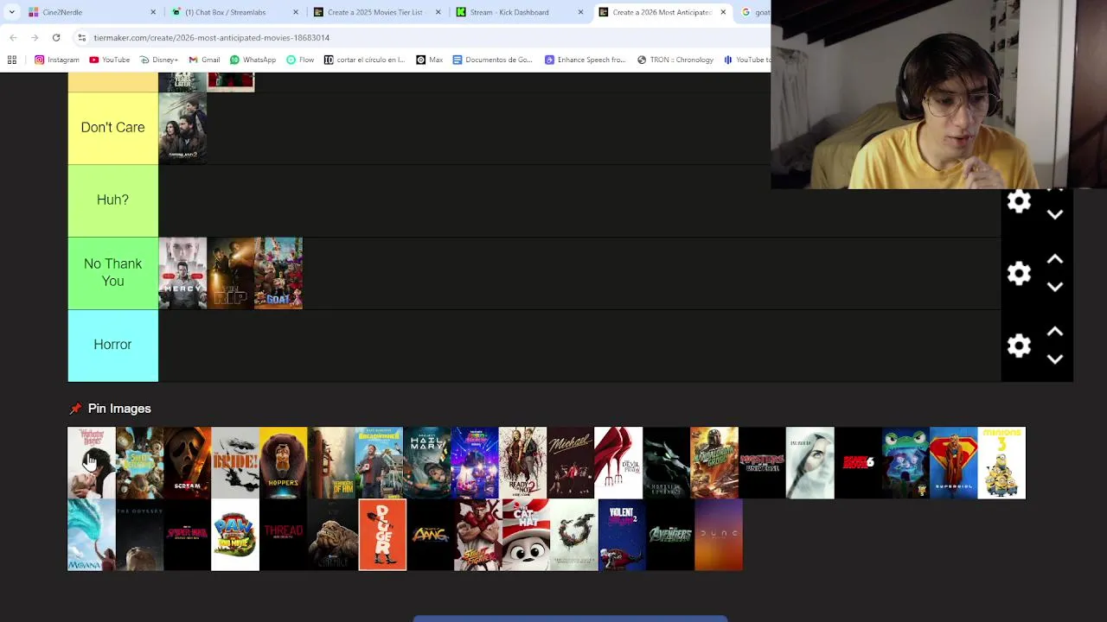The image size is (1107, 622).
Task: Select the Michael poster
Action: (x=570, y=463)
